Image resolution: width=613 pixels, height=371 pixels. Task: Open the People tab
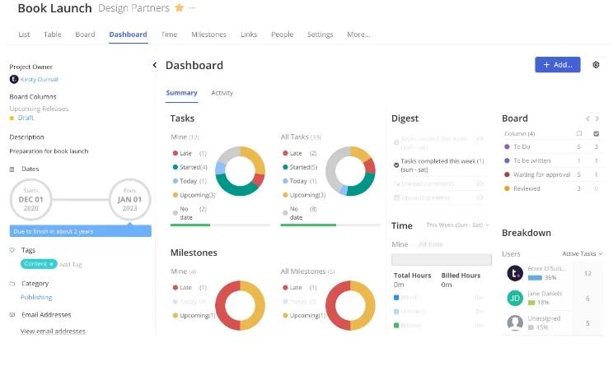pos(283,35)
